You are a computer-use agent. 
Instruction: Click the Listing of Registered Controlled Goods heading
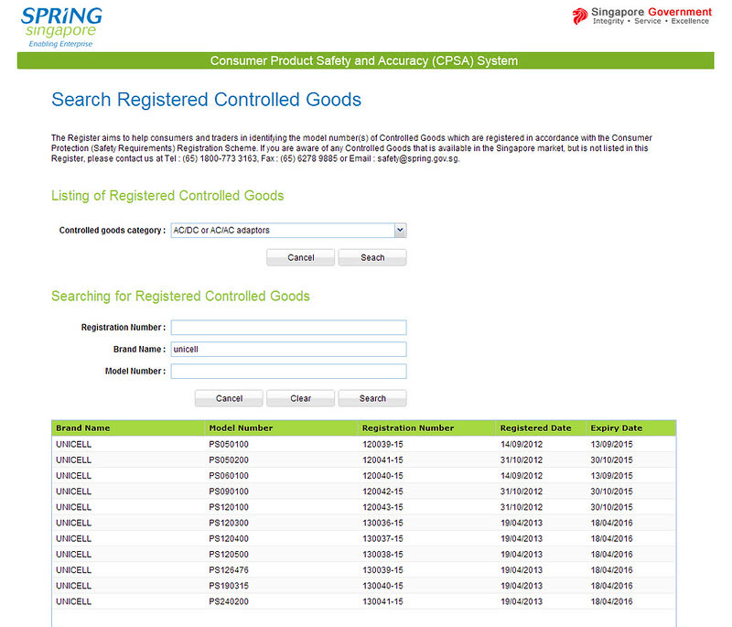coord(167,196)
